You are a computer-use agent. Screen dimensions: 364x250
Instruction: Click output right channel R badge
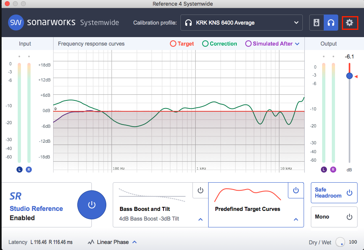point(333,169)
